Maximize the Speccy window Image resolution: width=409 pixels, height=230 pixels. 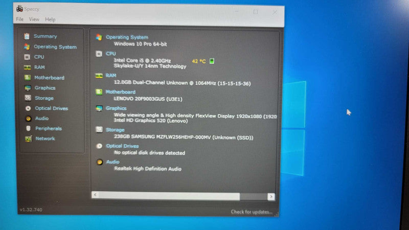coord(256,12)
